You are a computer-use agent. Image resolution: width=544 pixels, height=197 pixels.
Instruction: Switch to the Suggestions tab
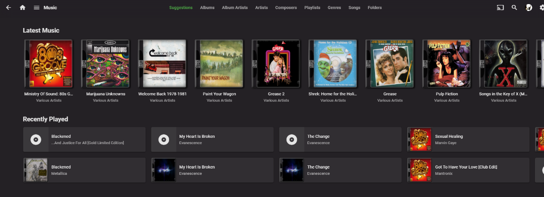click(181, 8)
